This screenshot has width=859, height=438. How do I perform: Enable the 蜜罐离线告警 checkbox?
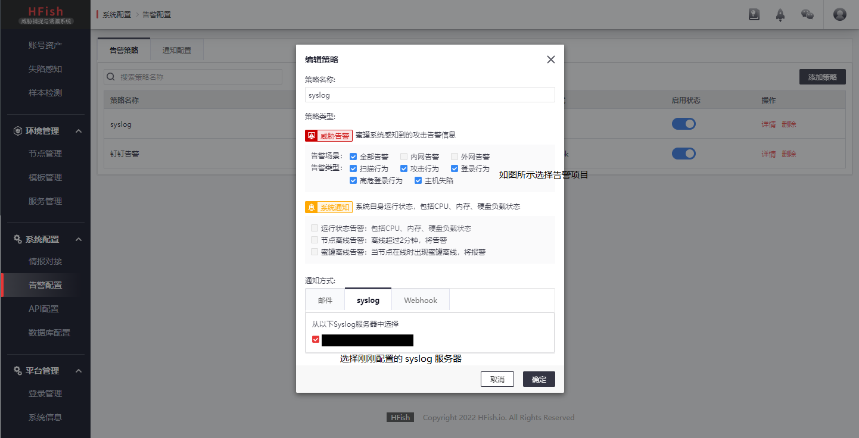tap(315, 252)
